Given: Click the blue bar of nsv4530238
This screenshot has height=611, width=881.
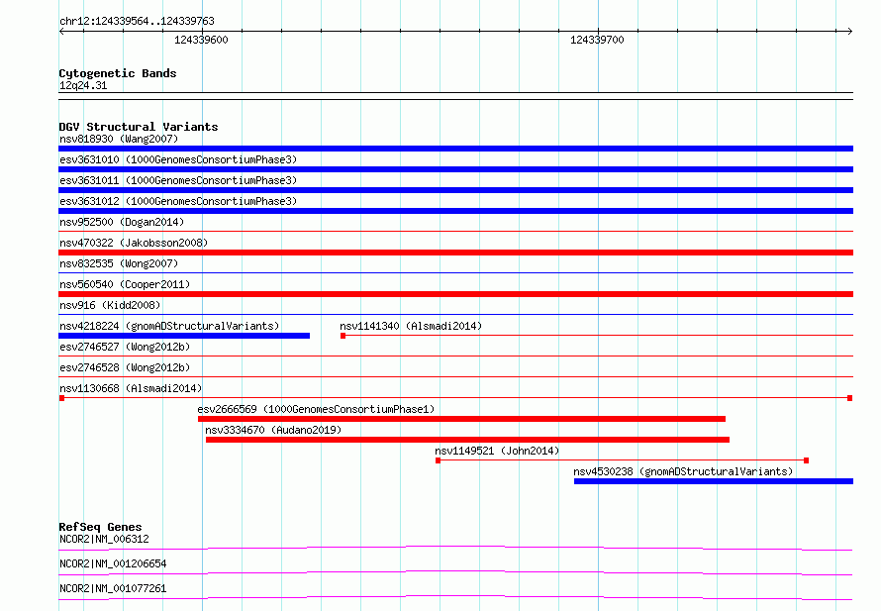Looking at the screenshot, I should point(714,481).
